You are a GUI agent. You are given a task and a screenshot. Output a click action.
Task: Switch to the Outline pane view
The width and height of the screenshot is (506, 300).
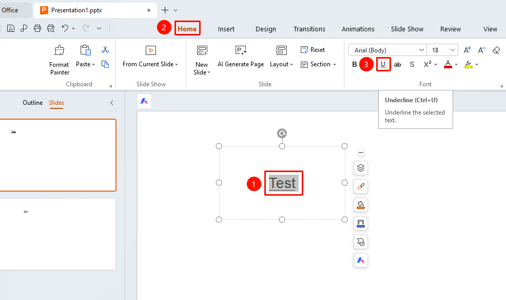pos(33,103)
